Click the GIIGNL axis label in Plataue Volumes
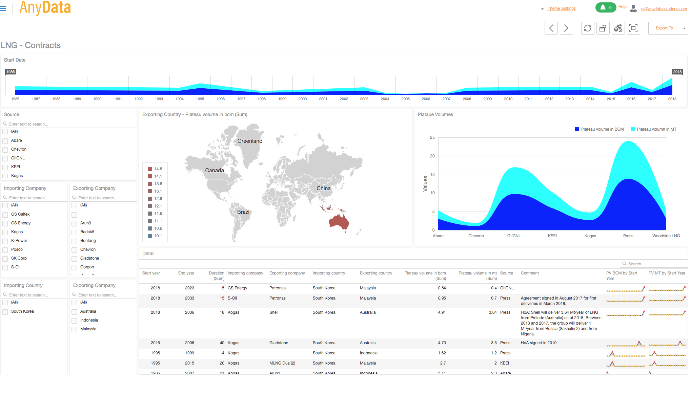The height and width of the screenshot is (396, 691). tap(514, 236)
